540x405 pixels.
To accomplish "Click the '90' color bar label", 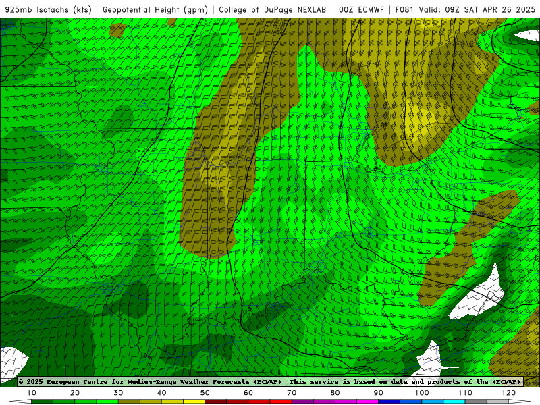I will (x=379, y=393).
